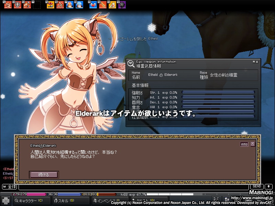
Task: Click the stamina bar 103/103
Action: coord(99,194)
